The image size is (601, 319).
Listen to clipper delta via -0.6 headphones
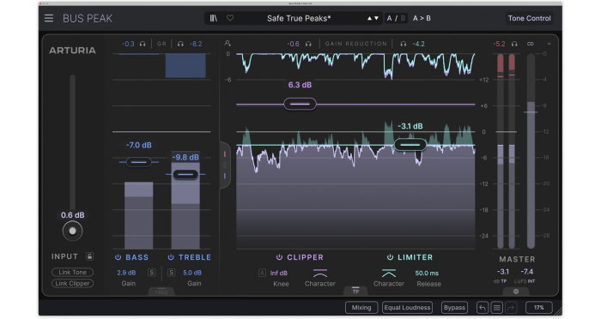[x=308, y=44]
